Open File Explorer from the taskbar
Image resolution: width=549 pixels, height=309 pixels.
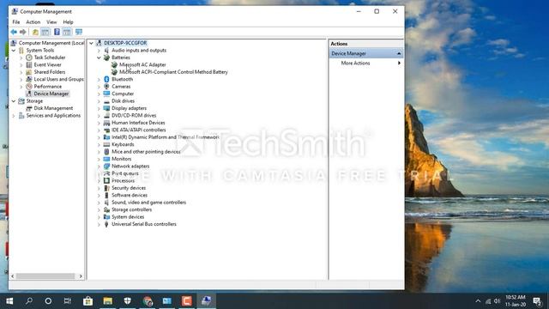[x=107, y=301]
